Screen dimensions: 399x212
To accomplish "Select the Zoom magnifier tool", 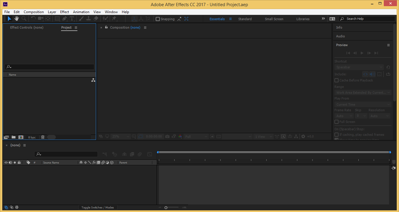I will coord(24,19).
